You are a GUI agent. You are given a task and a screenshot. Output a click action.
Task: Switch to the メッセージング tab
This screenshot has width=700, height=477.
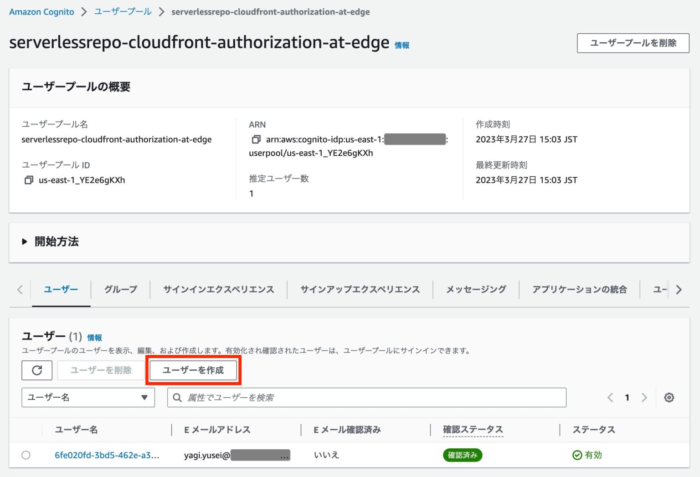(x=475, y=289)
